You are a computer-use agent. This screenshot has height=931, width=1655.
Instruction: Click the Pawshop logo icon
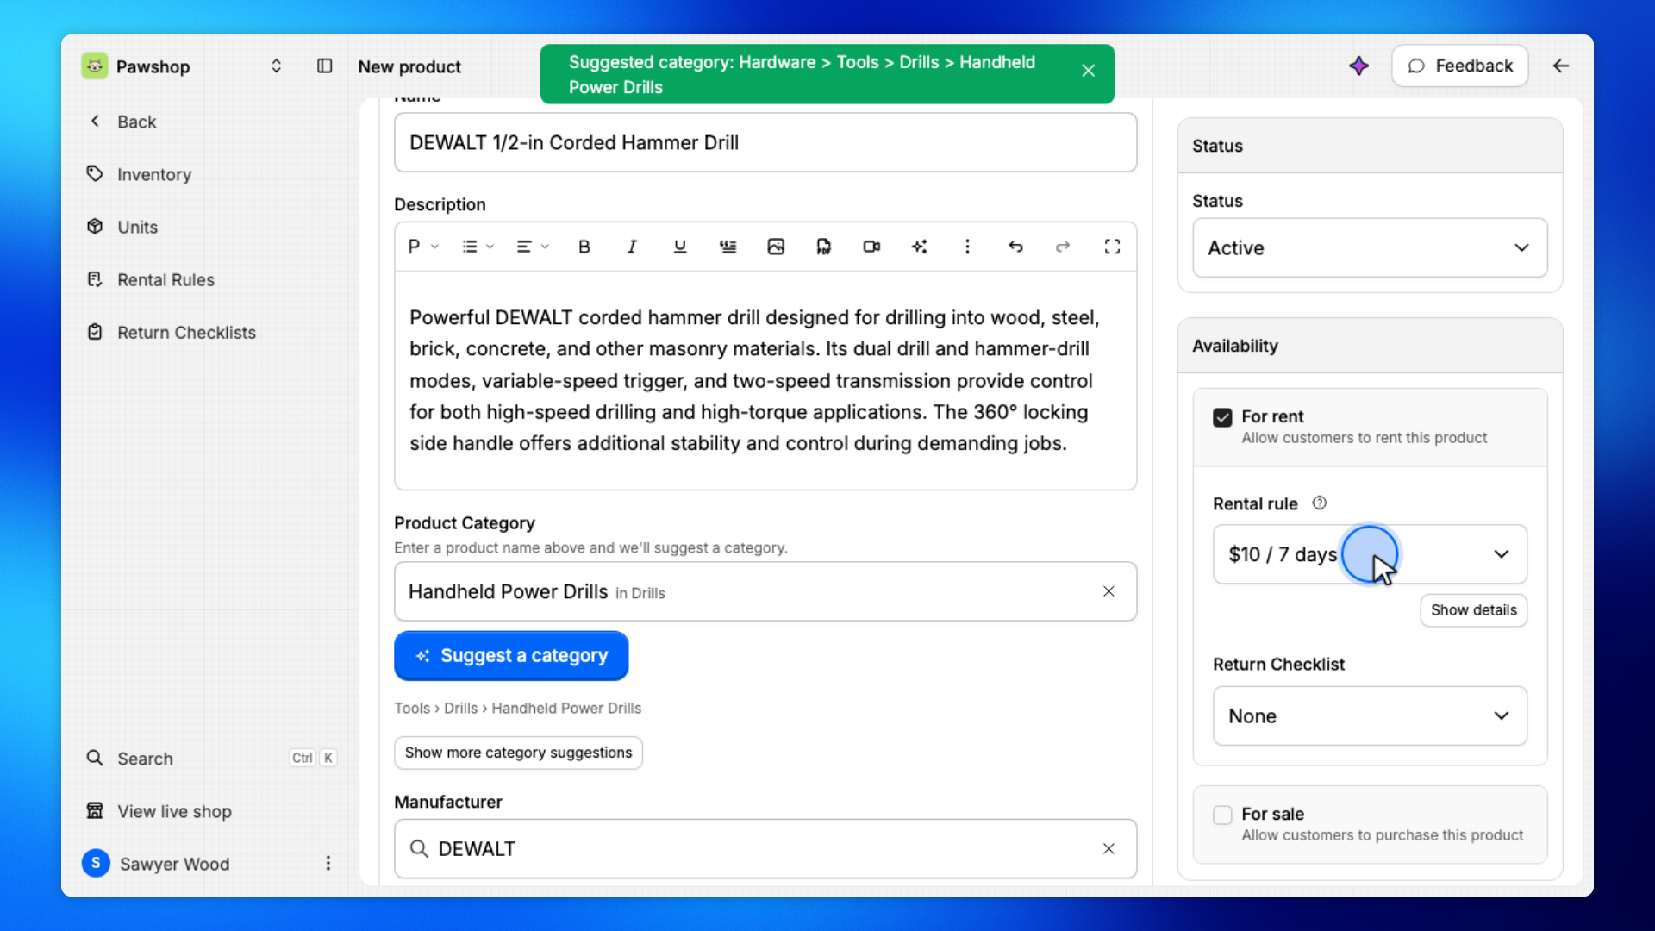95,66
